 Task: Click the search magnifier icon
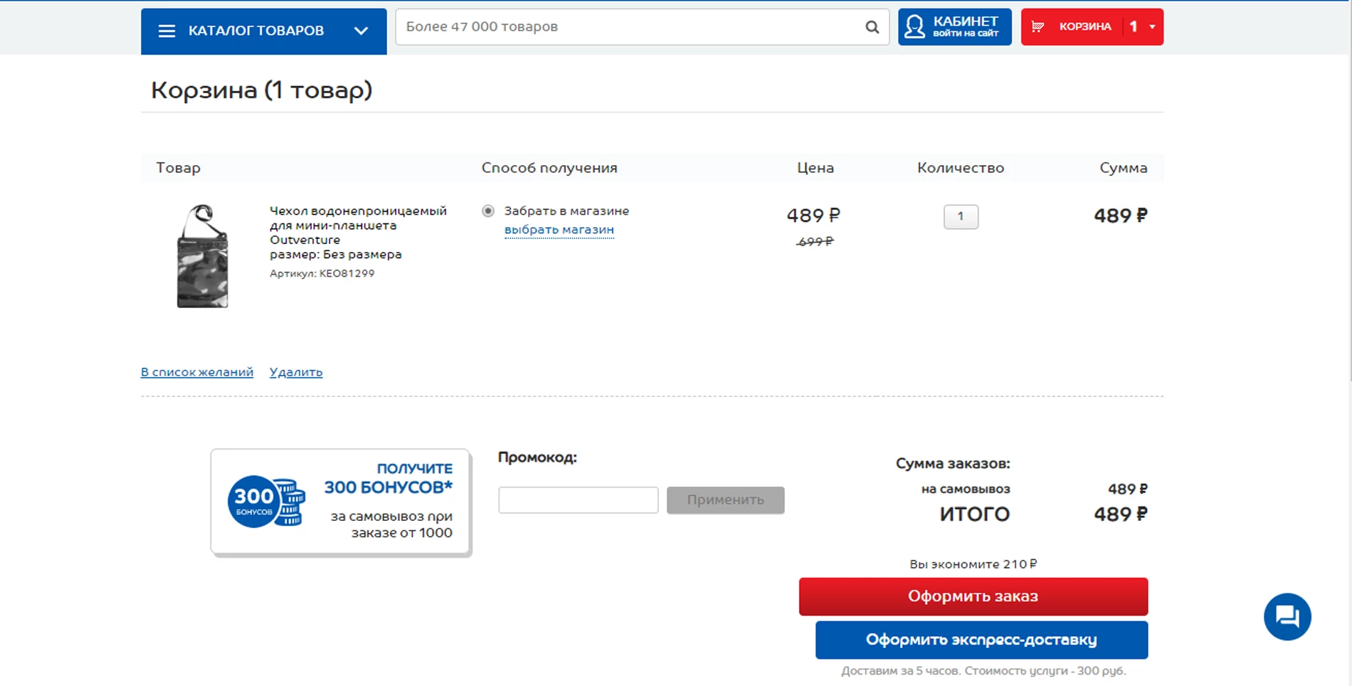(x=871, y=27)
